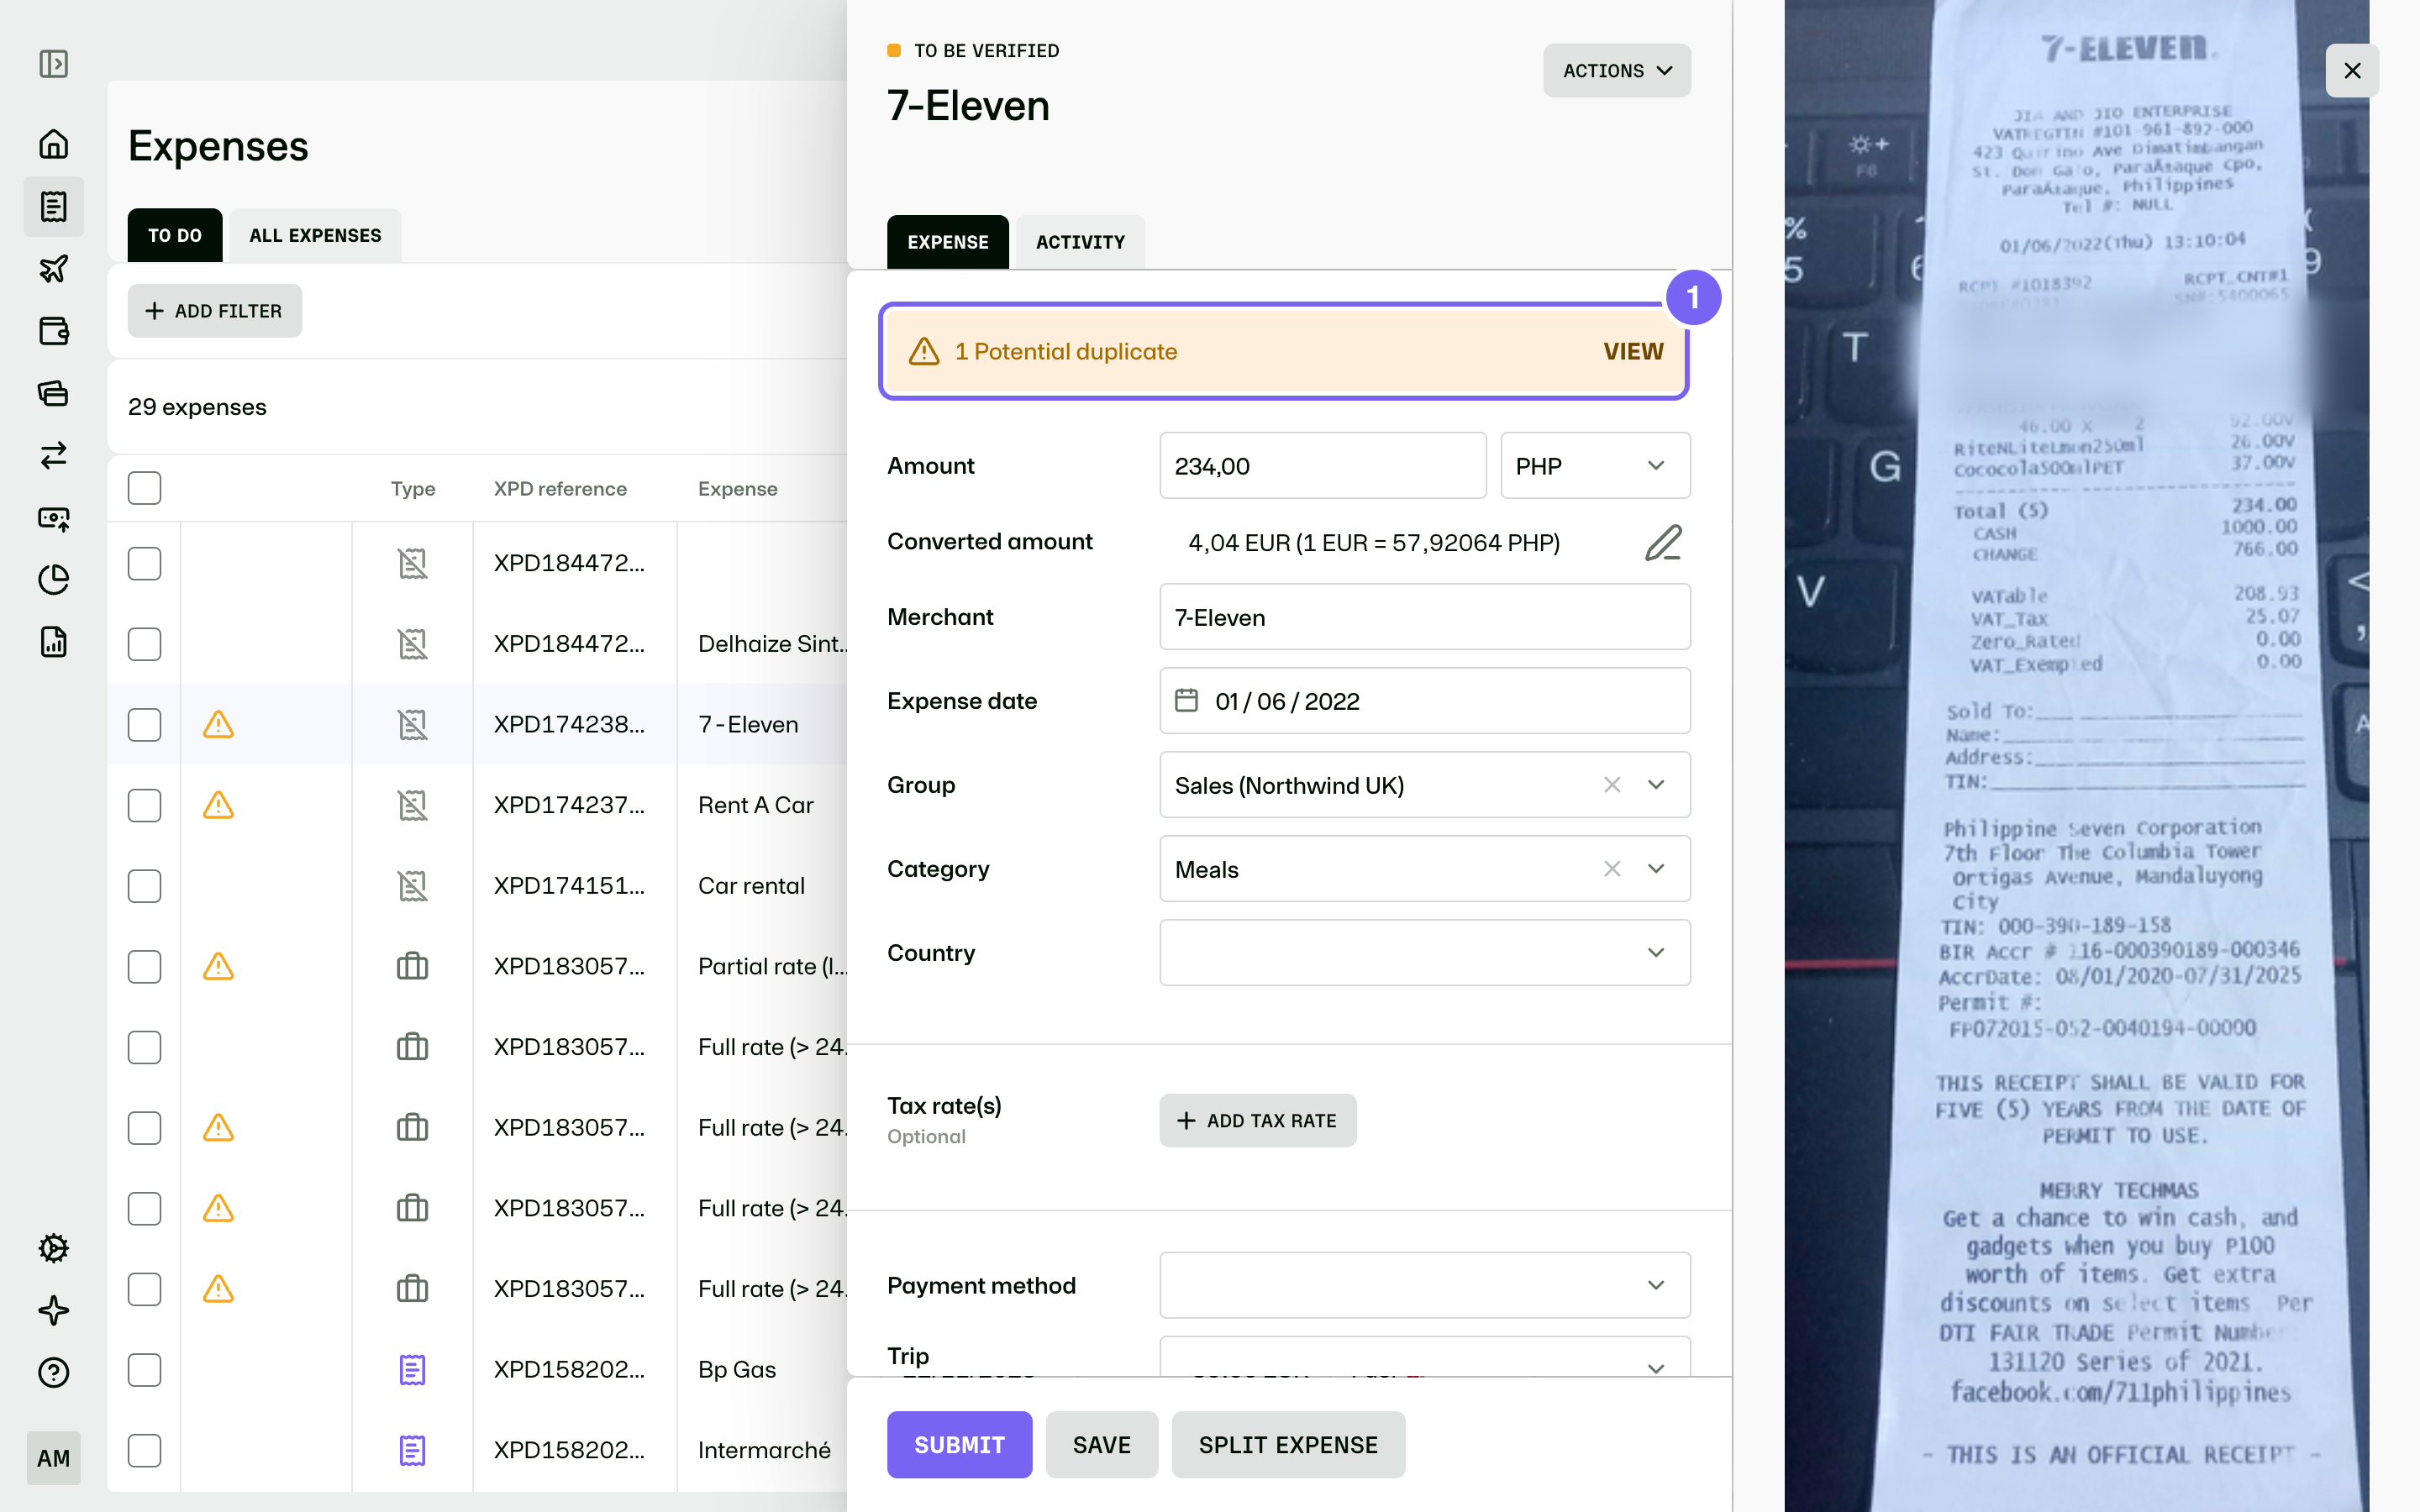Close the receipt preview
The image size is (2420, 1512).
pyautogui.click(x=2352, y=71)
